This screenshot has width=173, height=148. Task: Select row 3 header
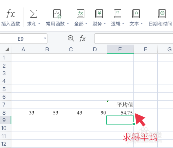tap(5, 73)
